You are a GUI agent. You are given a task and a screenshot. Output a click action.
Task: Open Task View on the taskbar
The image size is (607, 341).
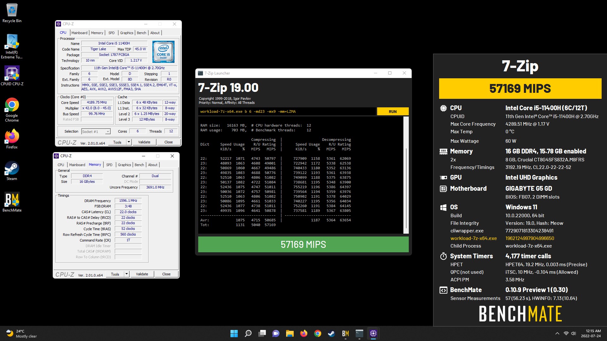point(262,333)
